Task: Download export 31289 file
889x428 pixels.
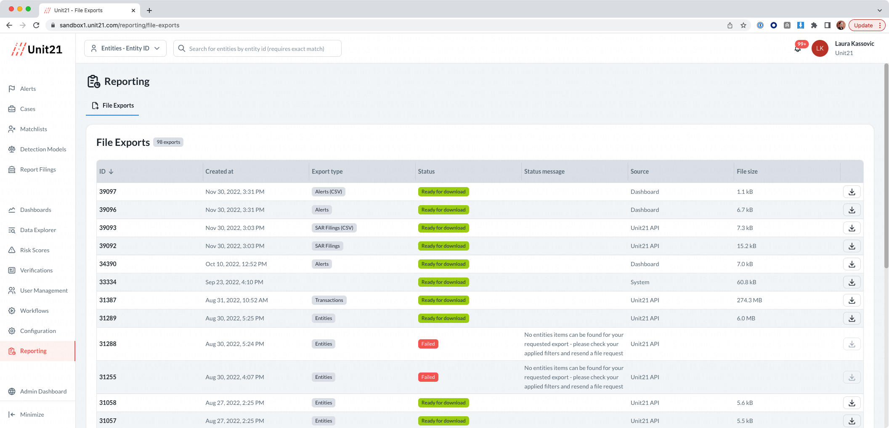Action: [852, 318]
